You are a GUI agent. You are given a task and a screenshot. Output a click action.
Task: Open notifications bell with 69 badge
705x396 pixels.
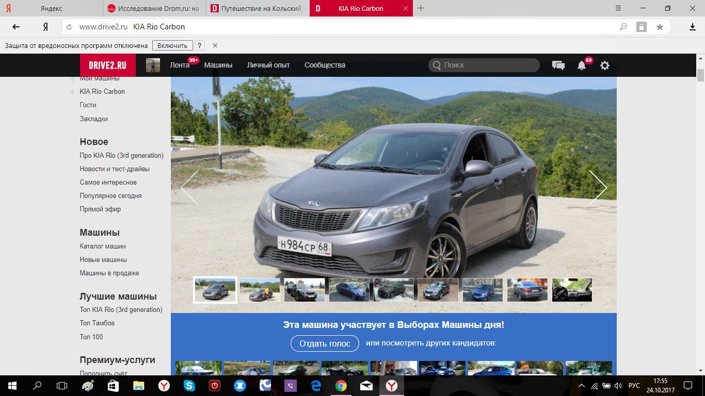tap(582, 65)
